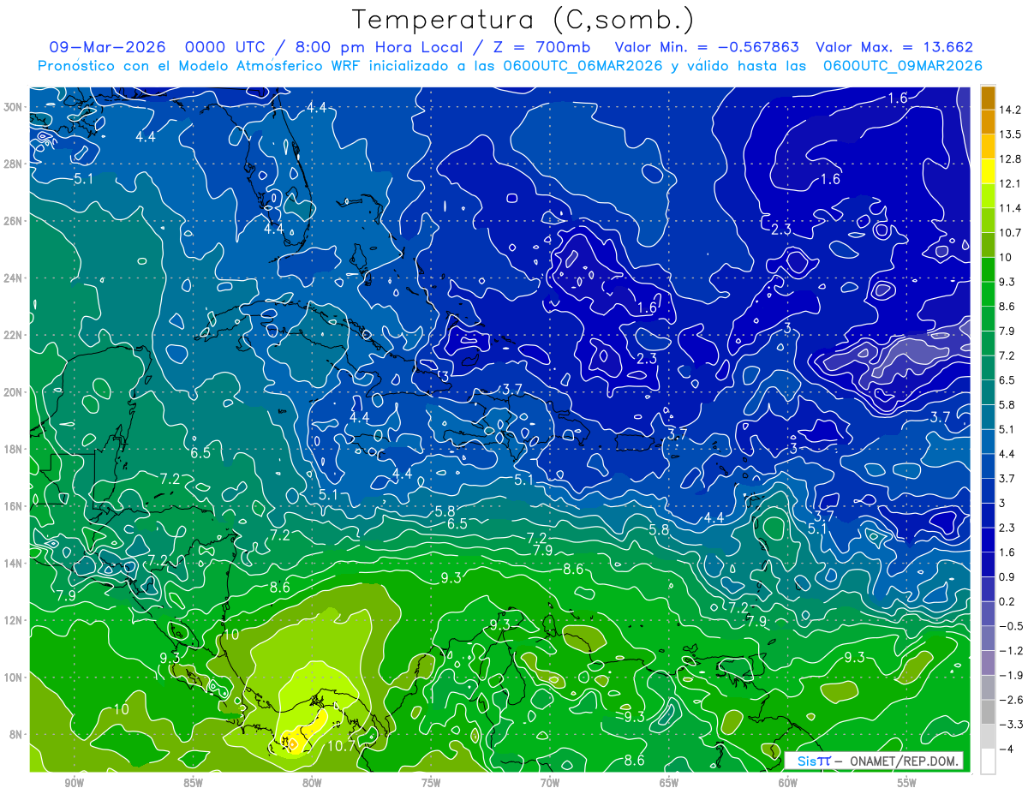The height and width of the screenshot is (794, 1028).
Task: Click the 65W longitude axis label
Action: 669,783
